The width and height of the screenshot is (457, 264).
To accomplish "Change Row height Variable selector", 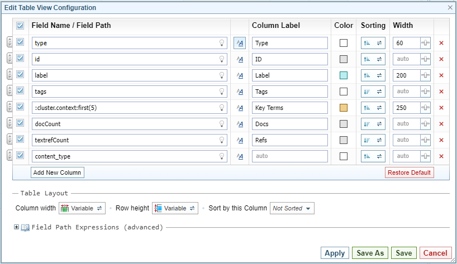I will [175, 208].
